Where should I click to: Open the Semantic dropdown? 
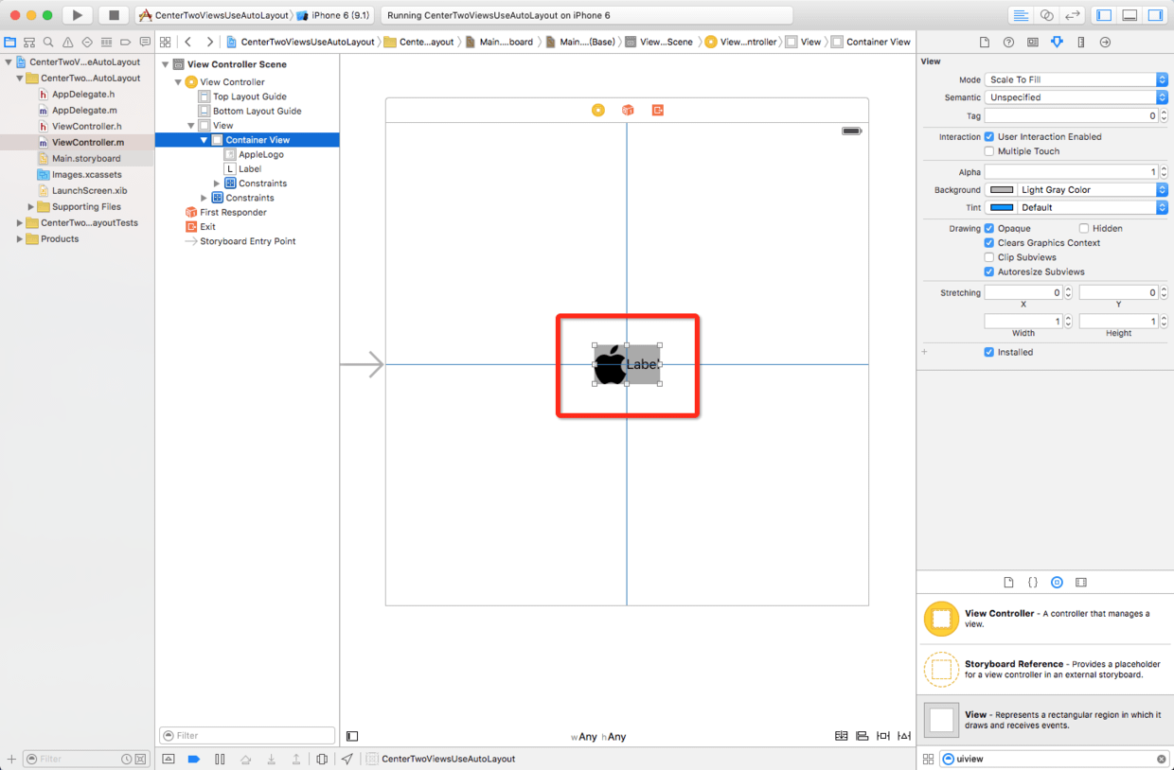[1076, 97]
